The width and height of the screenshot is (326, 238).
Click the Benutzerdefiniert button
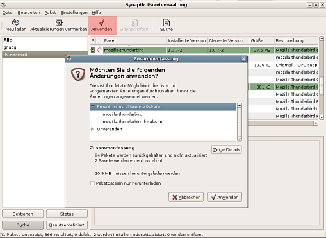pyautogui.click(x=67, y=225)
